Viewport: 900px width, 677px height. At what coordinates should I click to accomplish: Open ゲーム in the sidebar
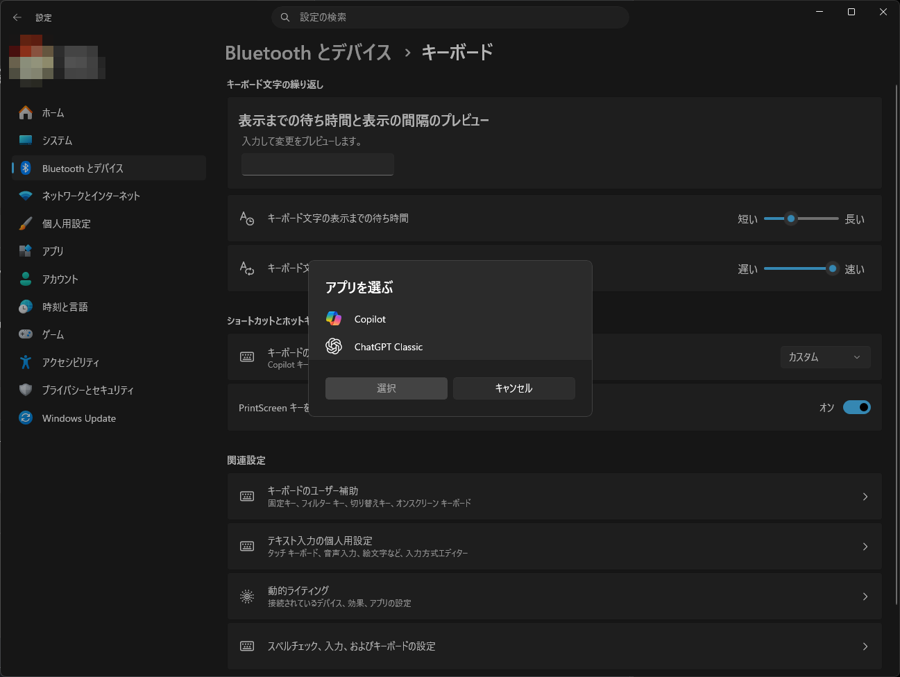tap(109, 334)
